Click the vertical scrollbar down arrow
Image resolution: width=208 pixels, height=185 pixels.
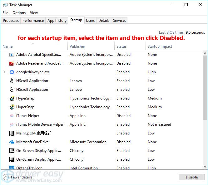coord(205,167)
